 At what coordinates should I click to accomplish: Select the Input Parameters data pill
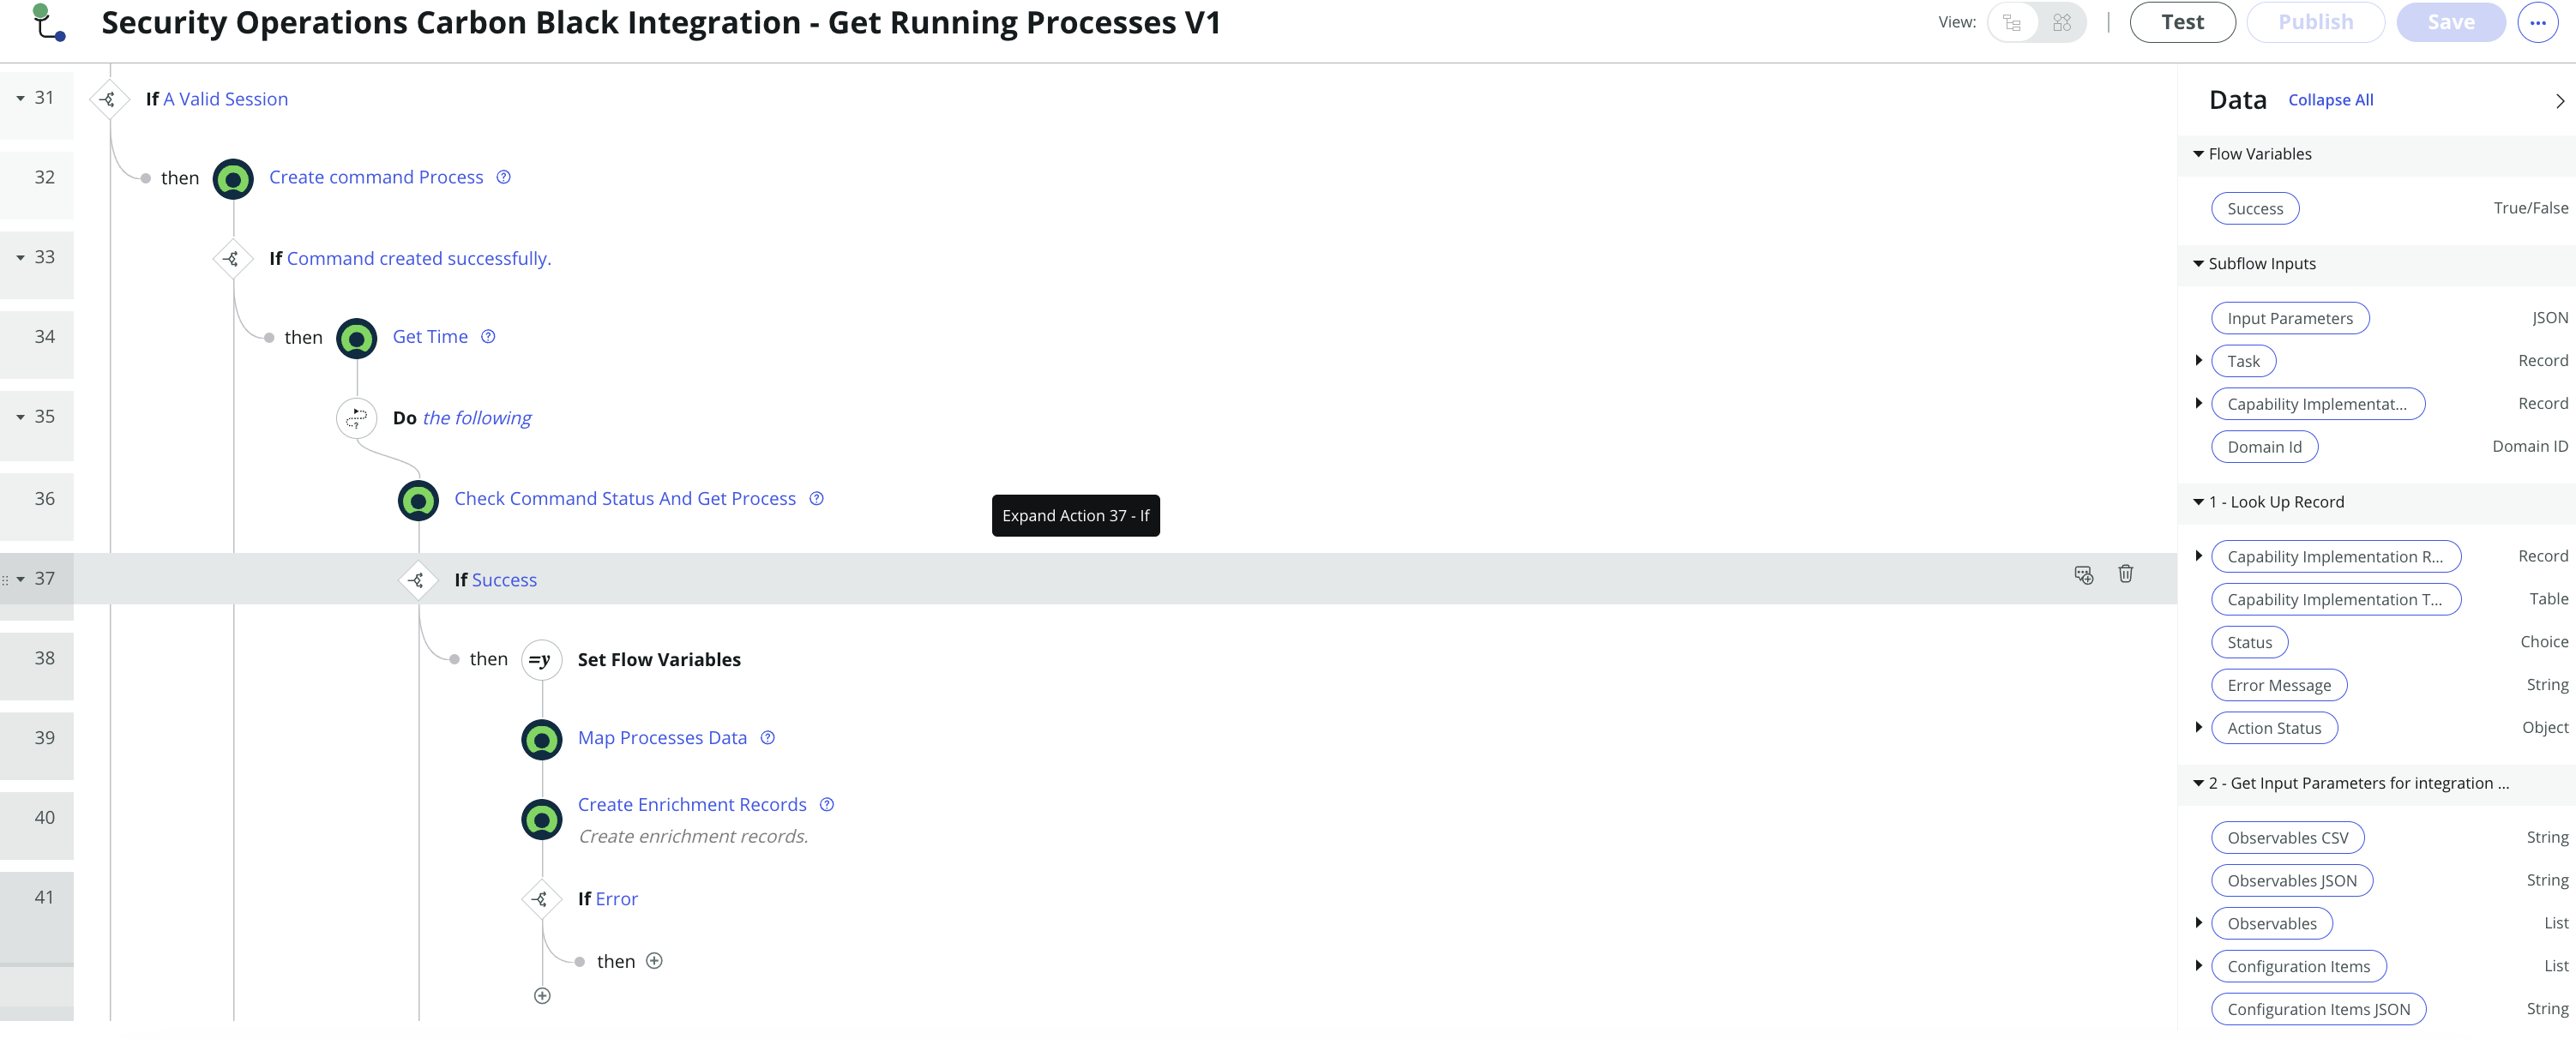click(2289, 318)
